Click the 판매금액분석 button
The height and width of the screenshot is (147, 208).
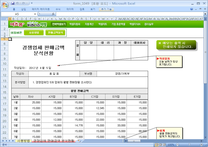coord(55,32)
